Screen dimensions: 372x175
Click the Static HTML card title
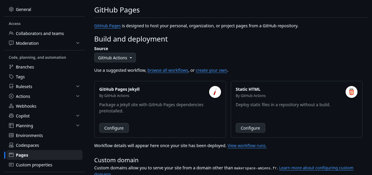(x=248, y=89)
